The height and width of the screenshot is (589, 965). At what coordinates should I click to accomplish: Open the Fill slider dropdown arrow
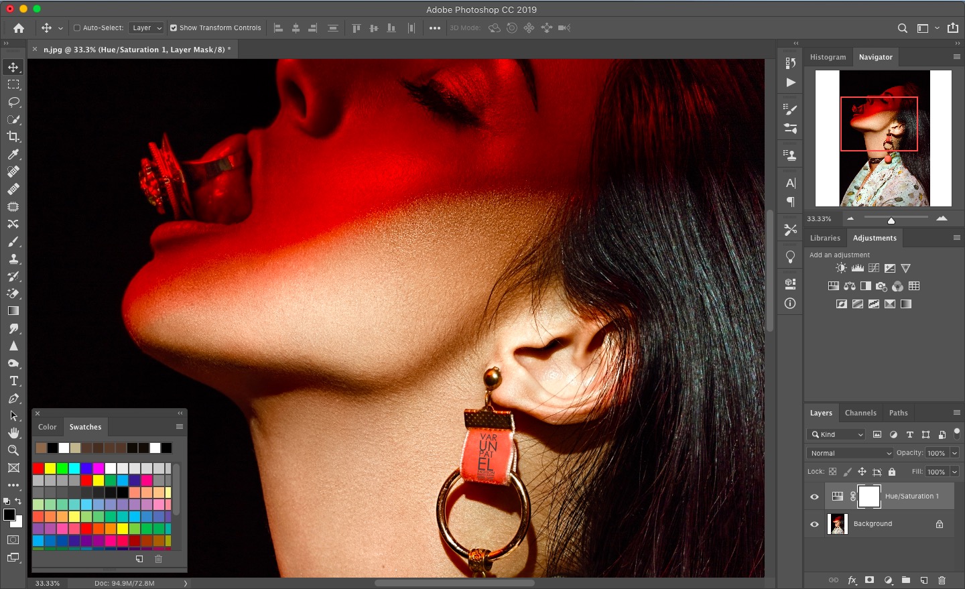(x=954, y=472)
